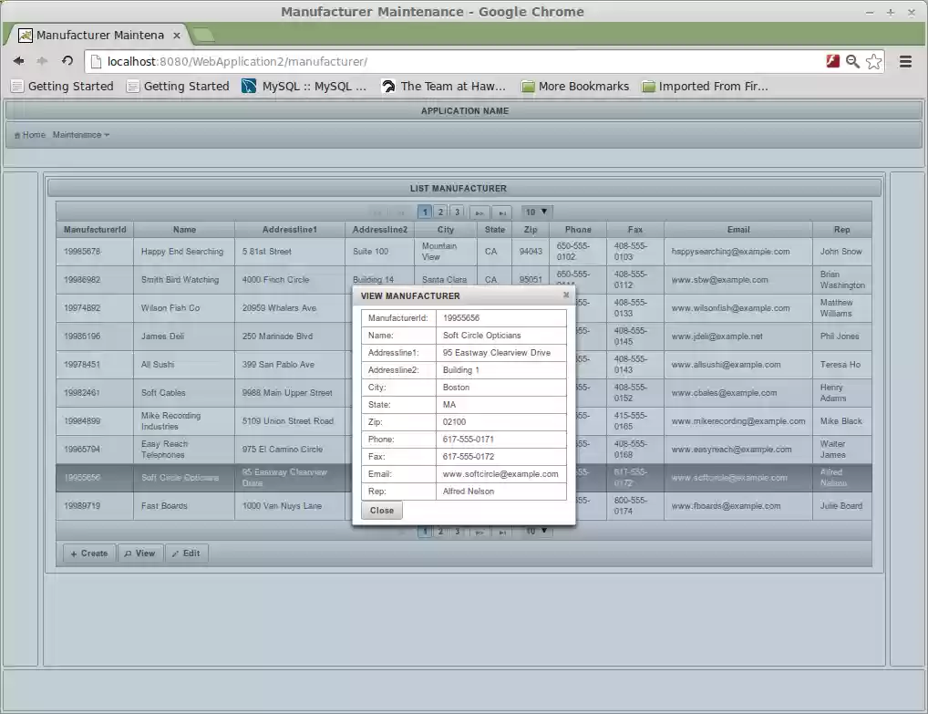Select page 3 in top paginator
The image size is (928, 714).
[x=457, y=212]
